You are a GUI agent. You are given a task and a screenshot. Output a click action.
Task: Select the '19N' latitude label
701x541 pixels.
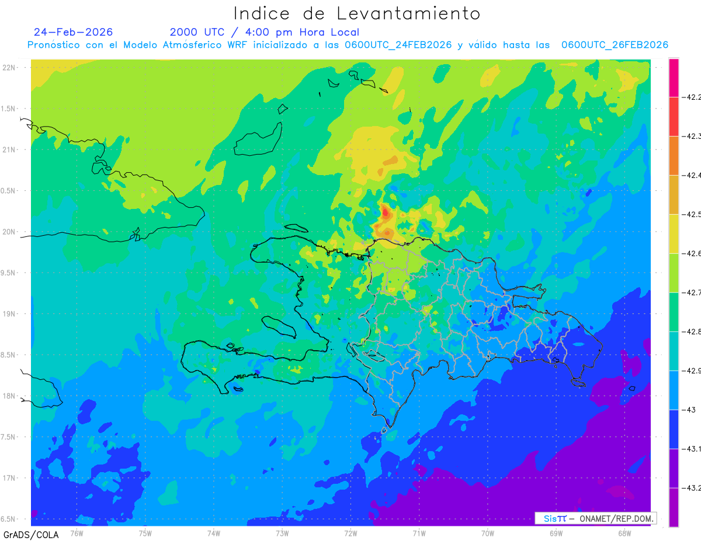(8, 314)
